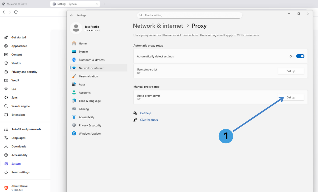Click the Brave lion logo near About Brave
The height and width of the screenshot is (192, 318).
6,188
